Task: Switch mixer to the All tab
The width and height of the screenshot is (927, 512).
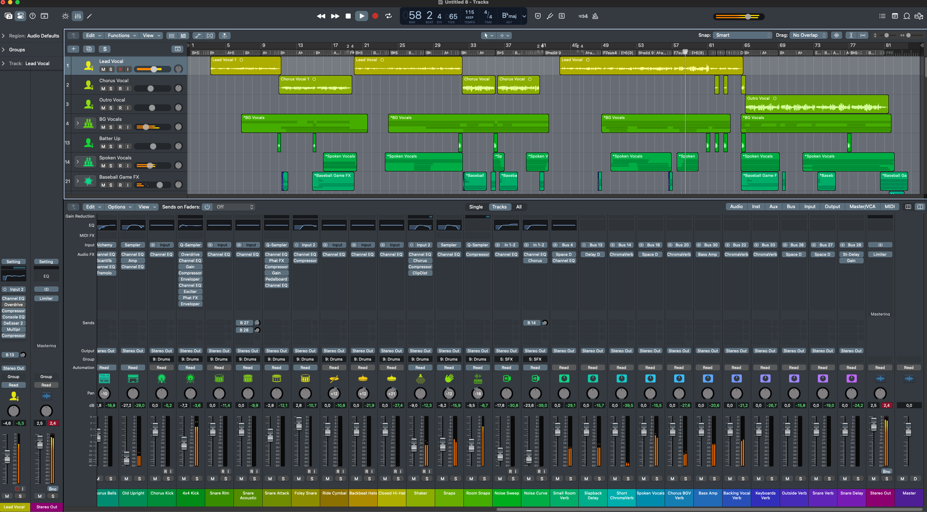Action: point(519,207)
